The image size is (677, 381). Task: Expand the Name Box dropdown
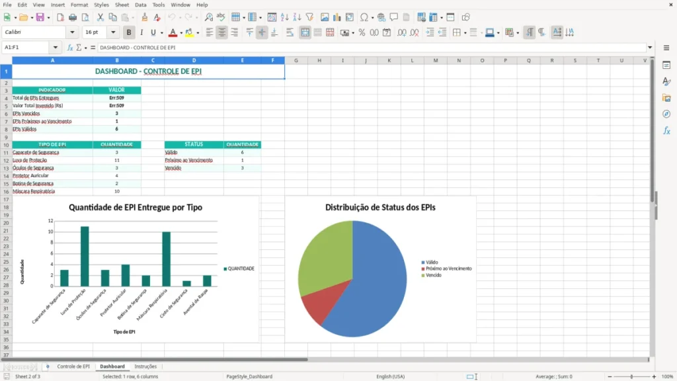56,48
